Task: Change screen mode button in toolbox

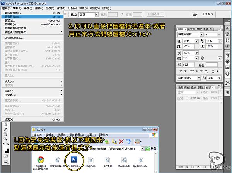Action: [6, 161]
